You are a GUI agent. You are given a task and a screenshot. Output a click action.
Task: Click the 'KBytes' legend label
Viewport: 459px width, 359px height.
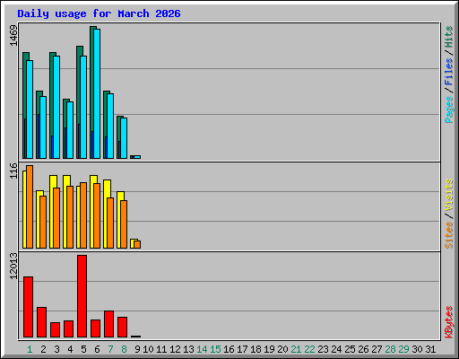(x=448, y=322)
